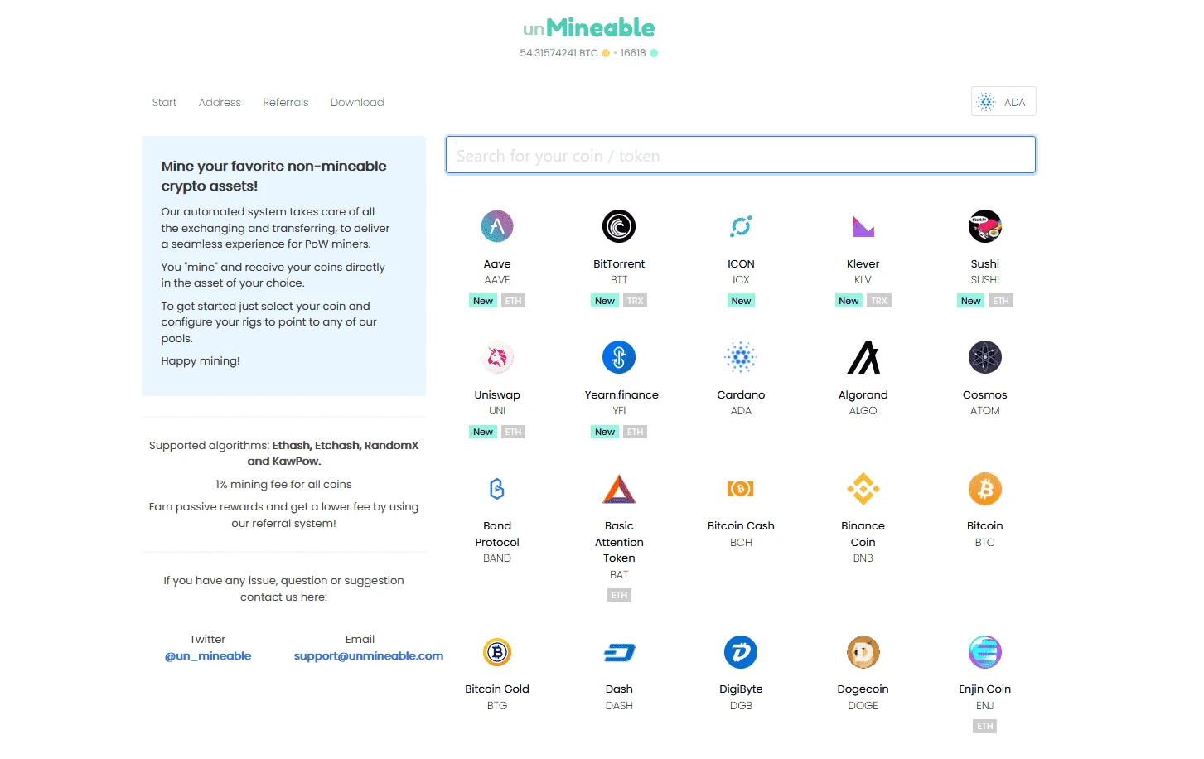Click the New badge under Sushi
The width and height of the screenshot is (1204, 759).
970,301
